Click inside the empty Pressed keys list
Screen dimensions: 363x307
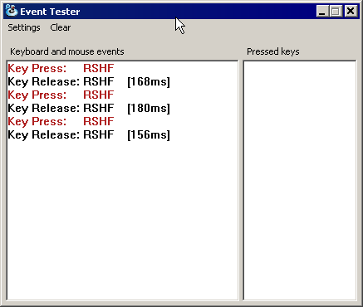coord(300,180)
